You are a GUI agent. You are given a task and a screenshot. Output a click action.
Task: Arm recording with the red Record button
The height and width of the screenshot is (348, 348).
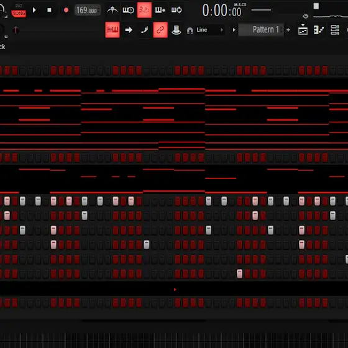pyautogui.click(x=66, y=10)
